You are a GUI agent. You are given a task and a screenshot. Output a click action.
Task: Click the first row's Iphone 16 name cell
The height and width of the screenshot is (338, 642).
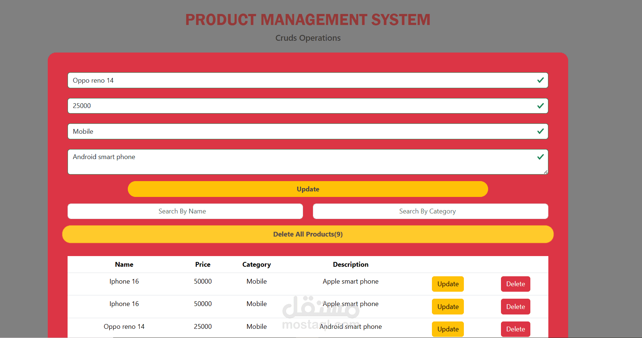click(124, 281)
